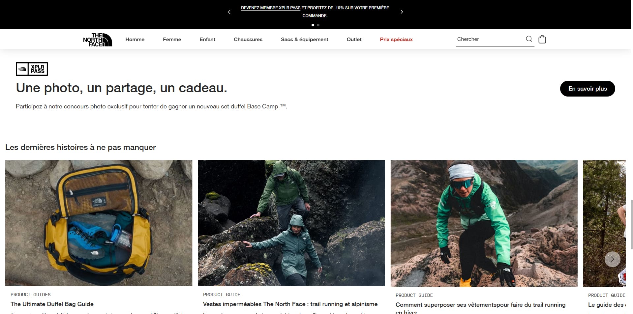Open the shopping bag icon

click(x=542, y=39)
